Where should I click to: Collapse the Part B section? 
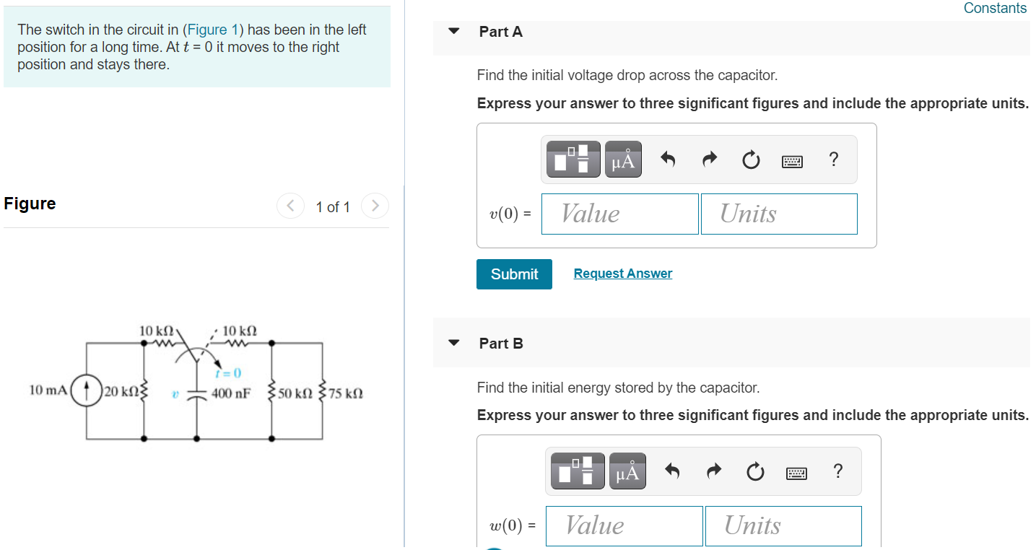point(453,343)
